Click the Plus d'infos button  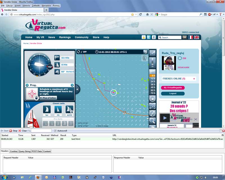[48, 98]
